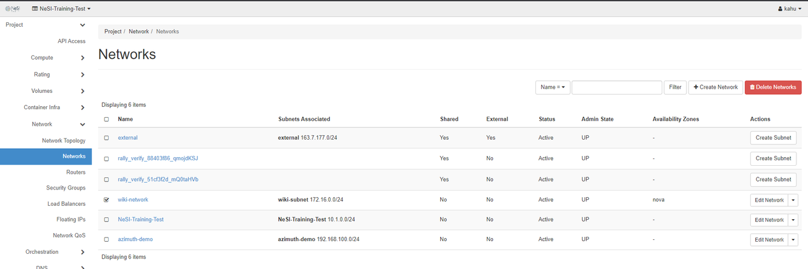Open wiki-network actions dropdown arrow

coord(794,200)
